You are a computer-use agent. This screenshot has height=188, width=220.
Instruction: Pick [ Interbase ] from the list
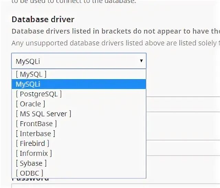[35, 134]
